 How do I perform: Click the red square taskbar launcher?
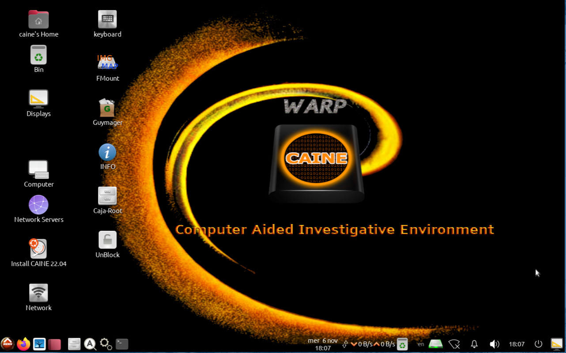point(54,344)
